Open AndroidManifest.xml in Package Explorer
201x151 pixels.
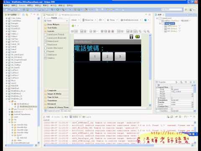pos(21,143)
